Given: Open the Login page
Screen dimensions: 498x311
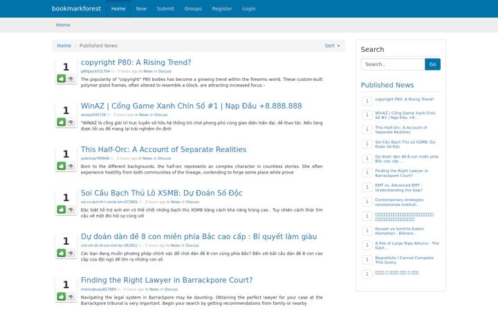Looking at the screenshot, I should (249, 8).
